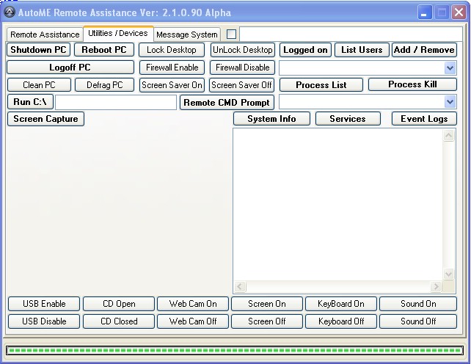Open the Message System tab
471x364 pixels.
pyautogui.click(x=187, y=34)
